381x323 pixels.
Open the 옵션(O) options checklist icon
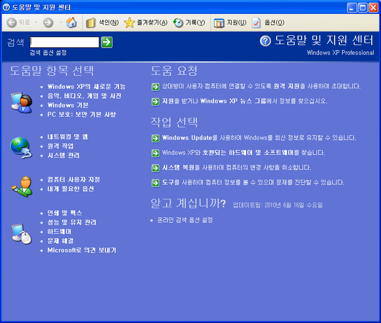pyautogui.click(x=256, y=23)
